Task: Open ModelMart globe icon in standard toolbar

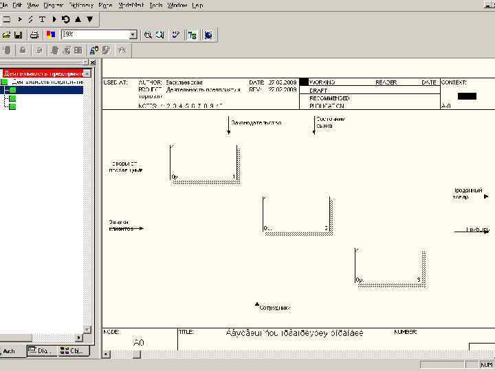Action: coord(208,35)
